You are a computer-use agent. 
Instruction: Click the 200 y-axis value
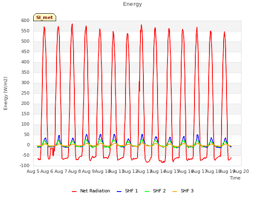tap(25, 103)
